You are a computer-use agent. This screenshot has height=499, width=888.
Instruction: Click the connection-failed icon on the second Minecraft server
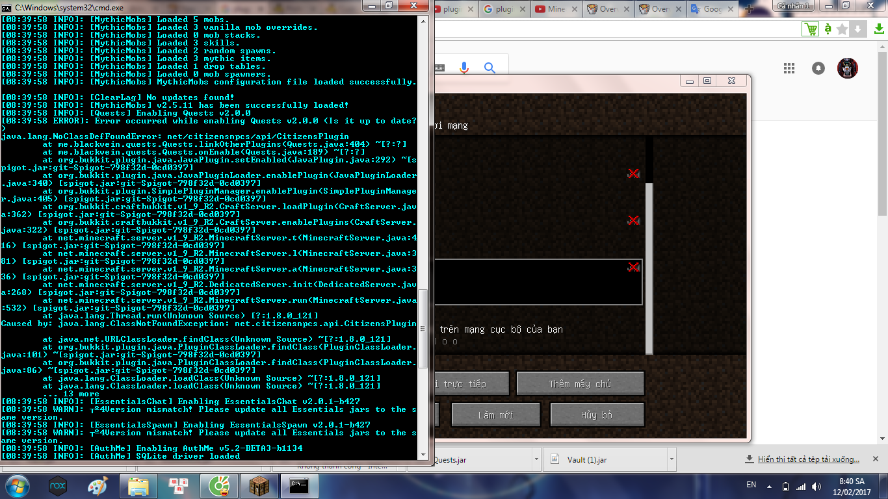pos(634,220)
